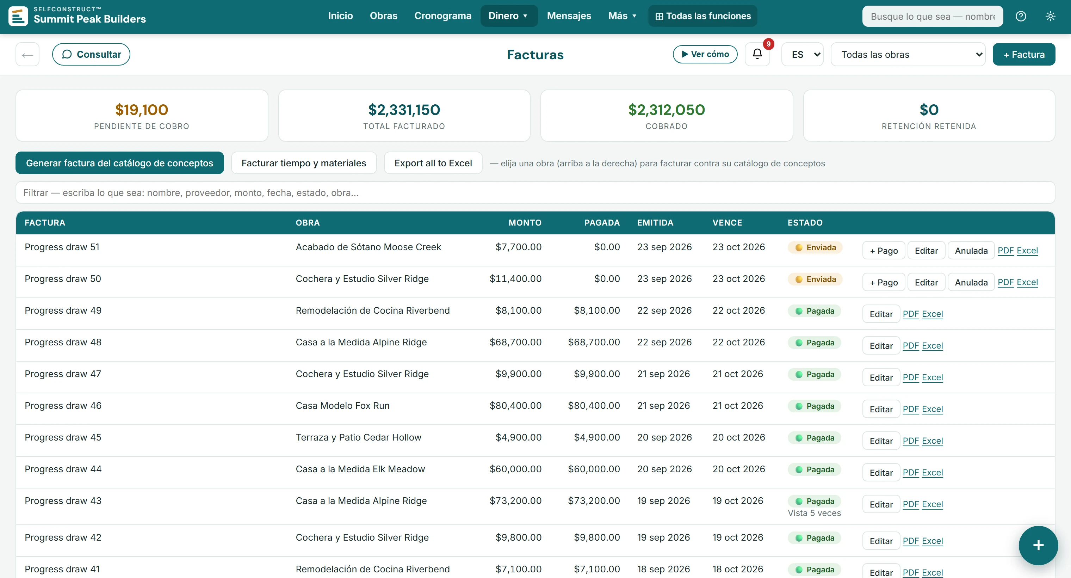Viewport: 1071px width, 578px height.
Task: Open Consultar chat button
Action: 91,54
